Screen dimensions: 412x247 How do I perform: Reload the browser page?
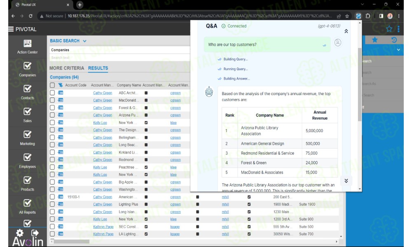(x=30, y=16)
